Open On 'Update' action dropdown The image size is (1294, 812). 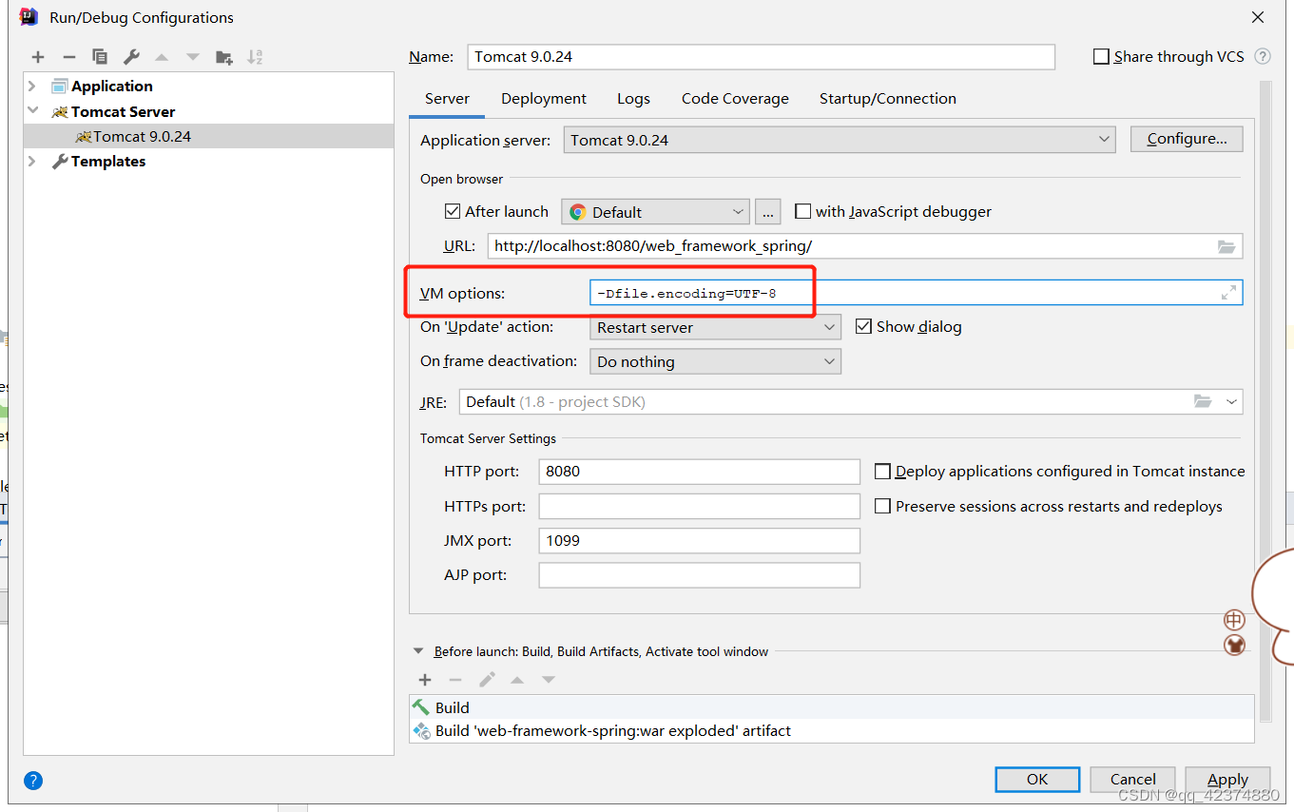tap(715, 328)
